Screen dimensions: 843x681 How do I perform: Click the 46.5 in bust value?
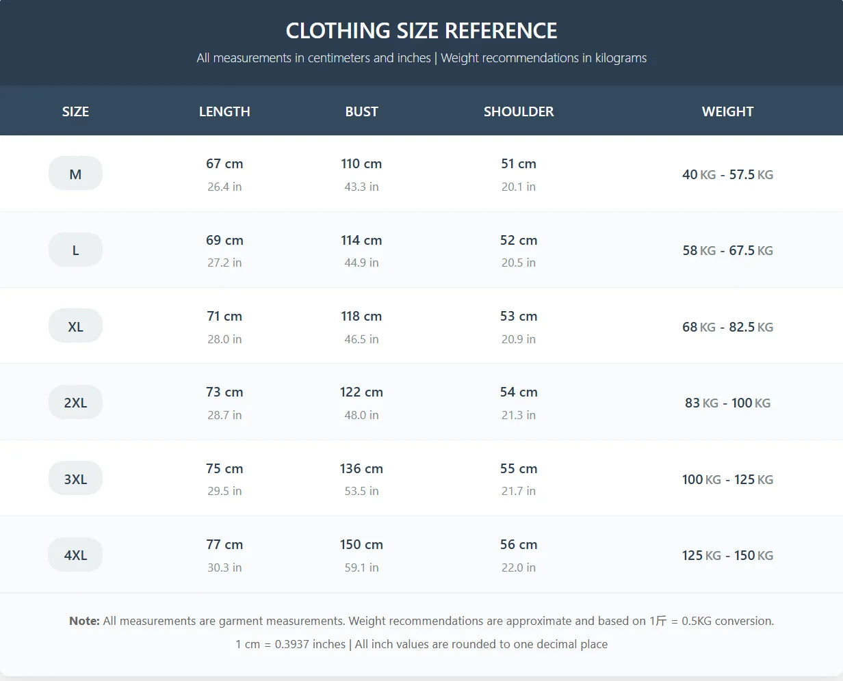[361, 339]
